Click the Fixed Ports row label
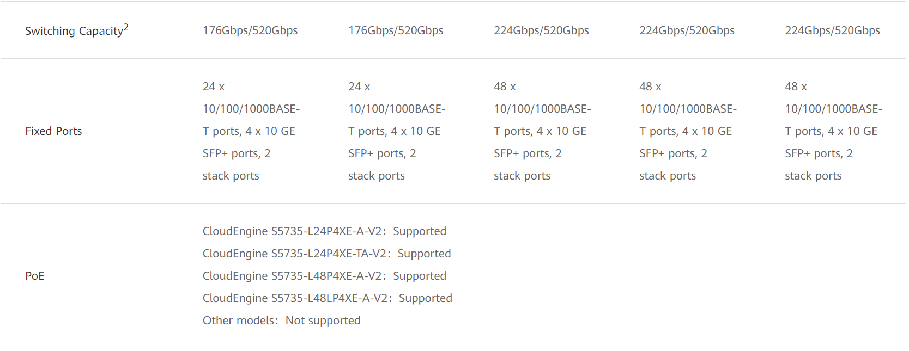 click(x=53, y=131)
